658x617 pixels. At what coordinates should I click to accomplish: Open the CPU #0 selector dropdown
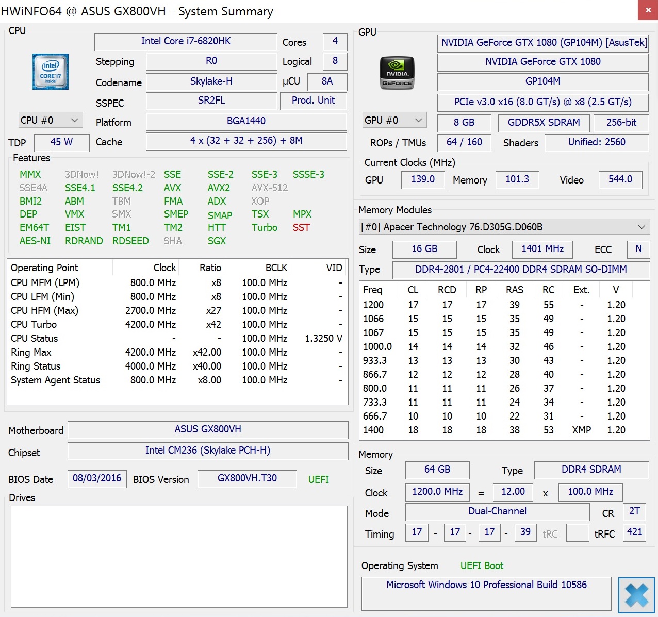tap(50, 120)
